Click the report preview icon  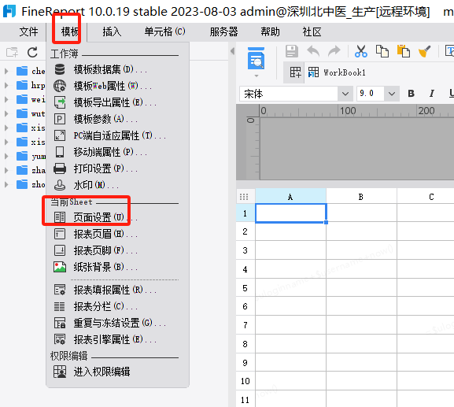256,58
